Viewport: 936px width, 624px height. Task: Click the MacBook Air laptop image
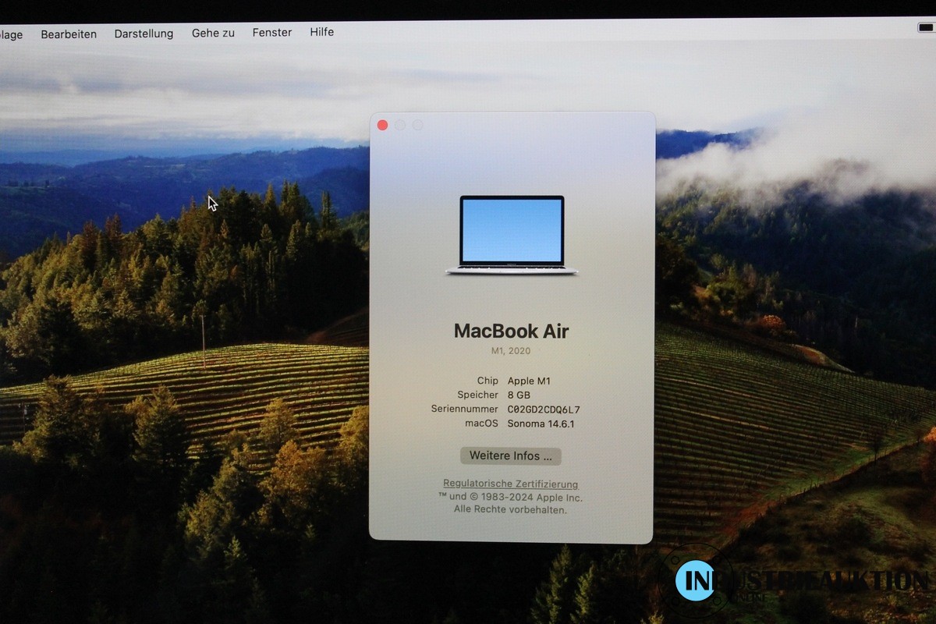point(512,235)
